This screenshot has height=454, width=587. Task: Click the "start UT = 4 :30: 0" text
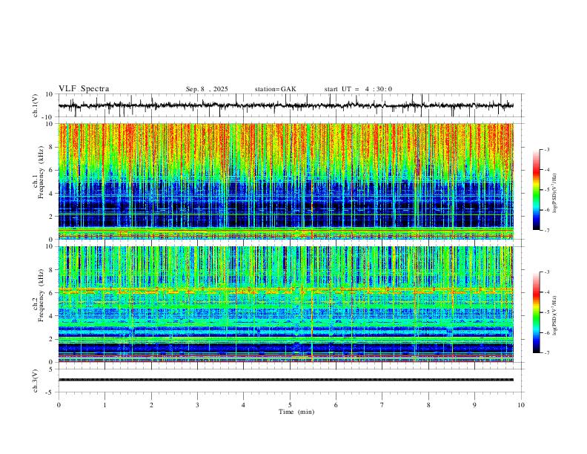click(x=358, y=89)
